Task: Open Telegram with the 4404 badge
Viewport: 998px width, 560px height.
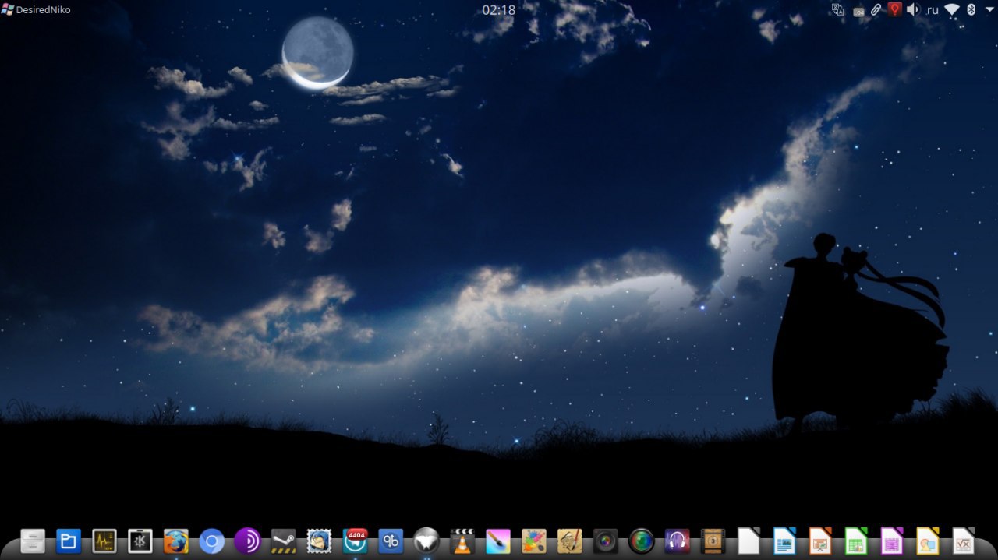Action: coord(356,541)
